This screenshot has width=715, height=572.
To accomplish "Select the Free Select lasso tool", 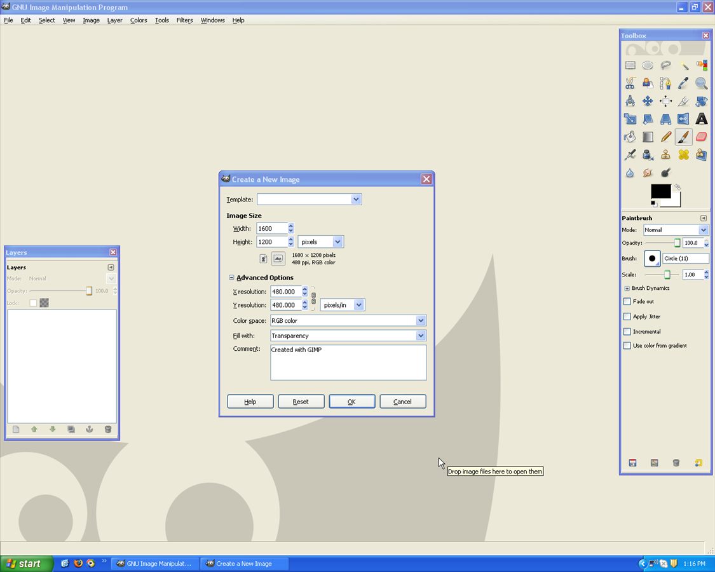I will (665, 65).
